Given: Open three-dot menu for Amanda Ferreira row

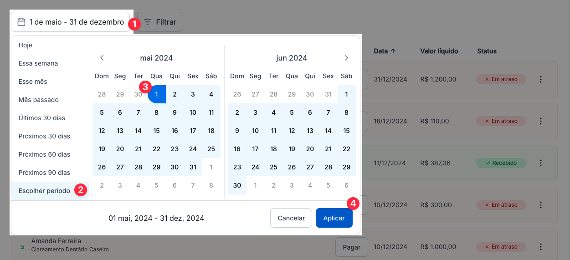Looking at the screenshot, I should click(541, 247).
